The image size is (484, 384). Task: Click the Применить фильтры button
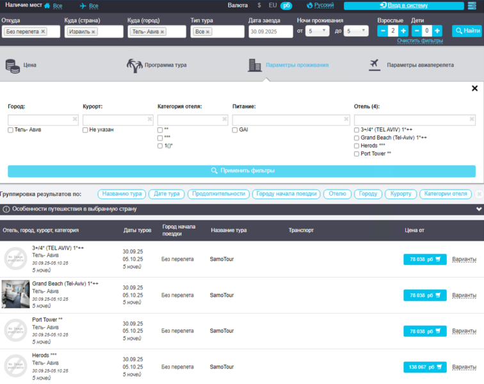pyautogui.click(x=241, y=171)
